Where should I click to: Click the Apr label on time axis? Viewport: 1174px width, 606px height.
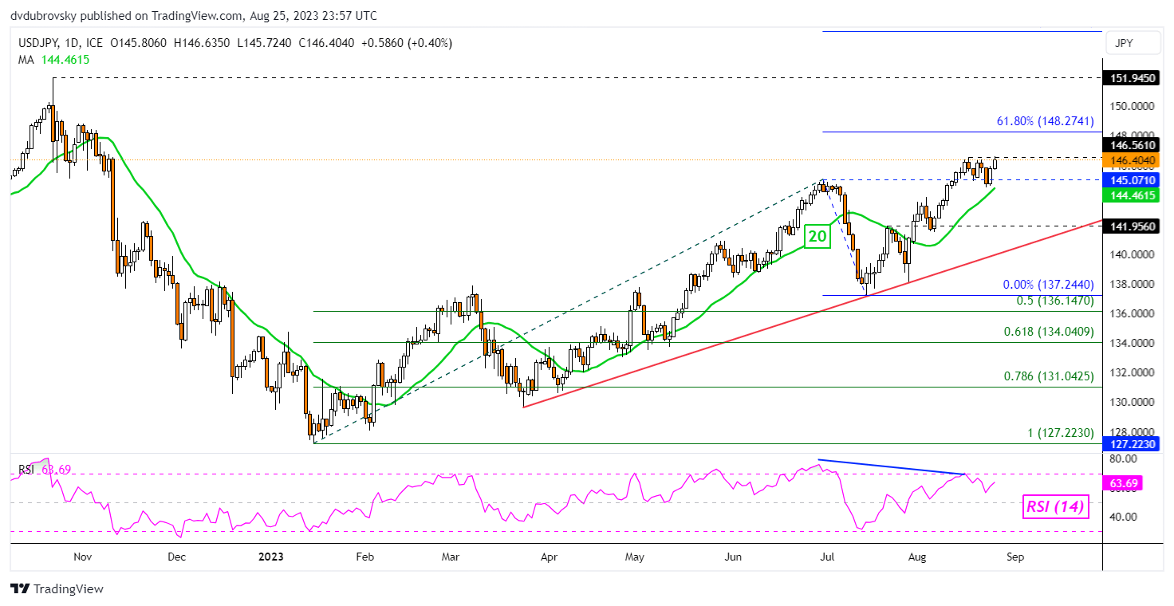[x=548, y=557]
